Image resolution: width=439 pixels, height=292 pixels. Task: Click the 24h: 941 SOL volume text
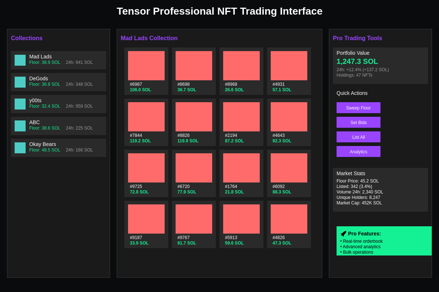(79, 62)
